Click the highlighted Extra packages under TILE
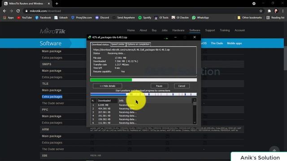 click(x=52, y=97)
